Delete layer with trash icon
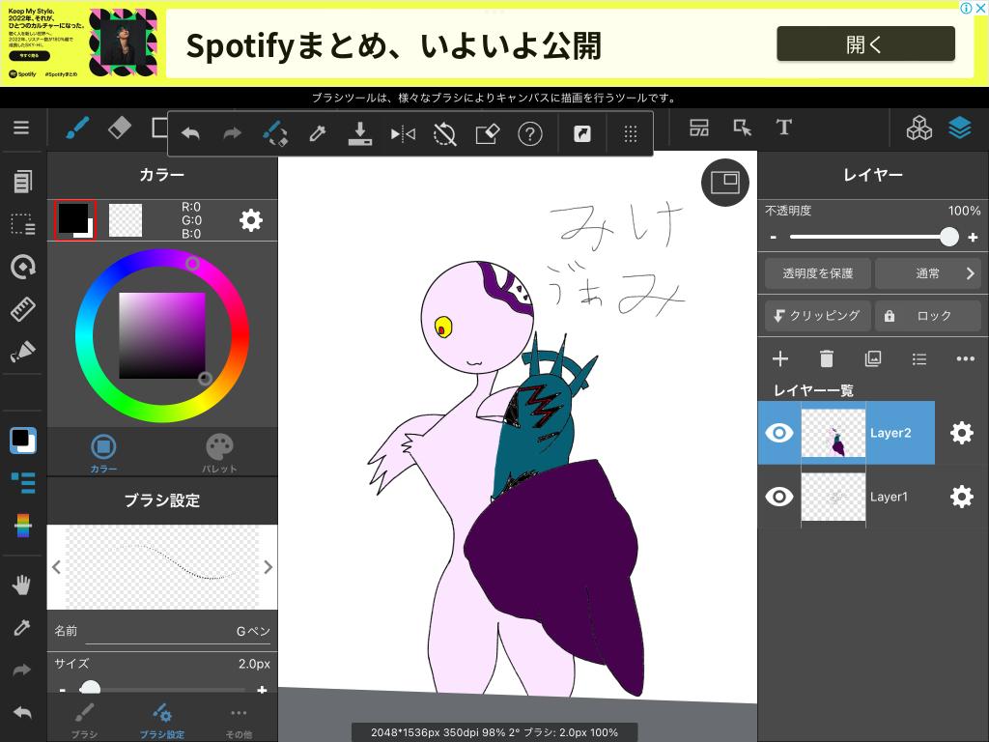The height and width of the screenshot is (742, 989). [826, 358]
